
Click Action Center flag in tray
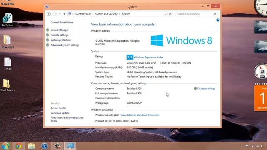247,146
